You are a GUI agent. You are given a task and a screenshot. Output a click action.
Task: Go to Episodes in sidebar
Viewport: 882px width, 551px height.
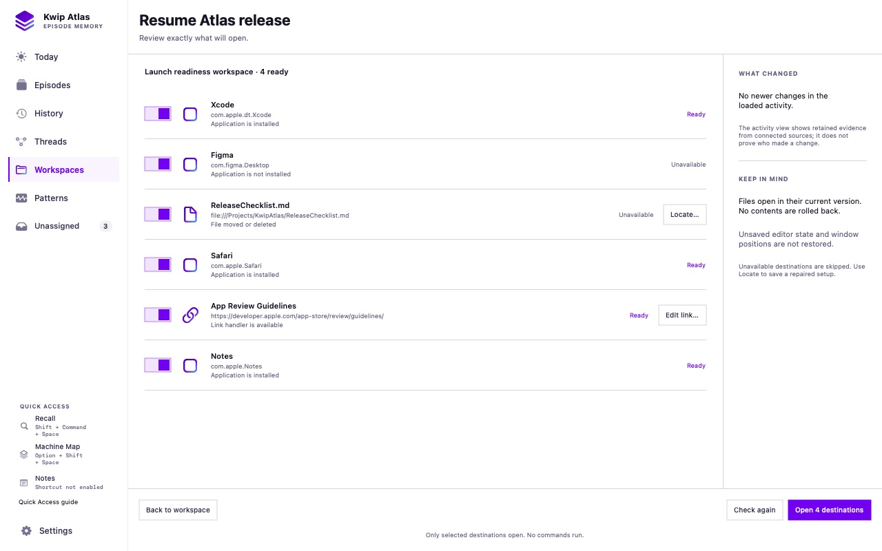64,85
